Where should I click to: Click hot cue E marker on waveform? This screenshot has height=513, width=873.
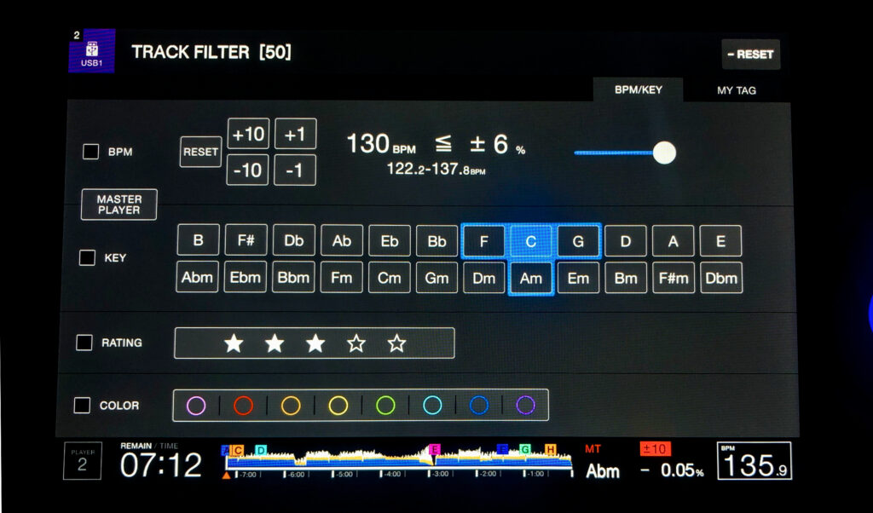click(435, 449)
